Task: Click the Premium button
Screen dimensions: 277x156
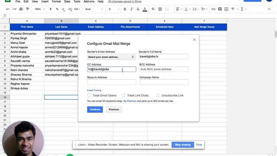Action: tap(114, 110)
